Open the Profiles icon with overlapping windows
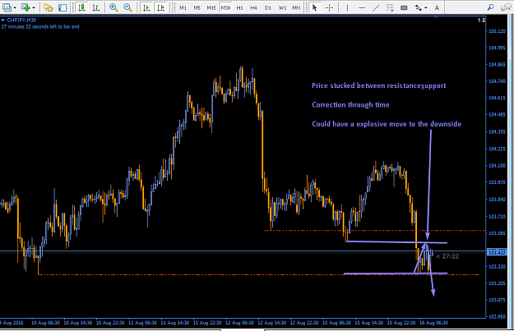 (x=7, y=7)
